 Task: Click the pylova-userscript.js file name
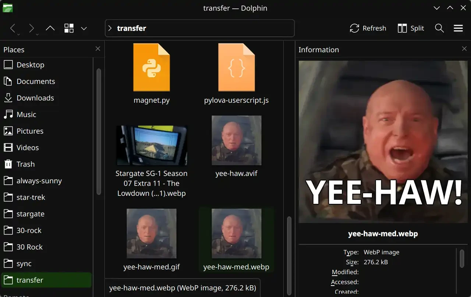tap(237, 100)
